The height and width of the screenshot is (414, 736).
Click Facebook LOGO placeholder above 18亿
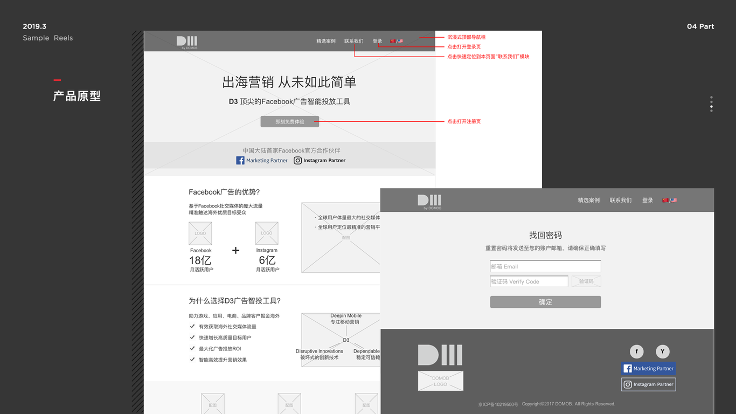[x=200, y=233]
